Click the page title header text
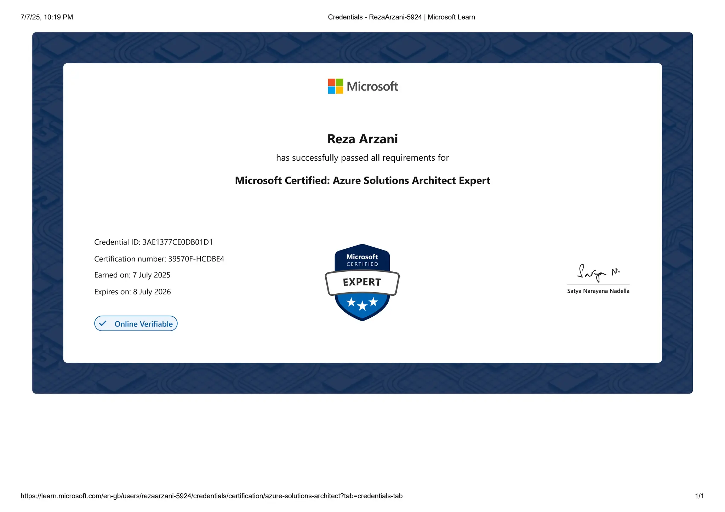725x512 pixels. (x=401, y=17)
